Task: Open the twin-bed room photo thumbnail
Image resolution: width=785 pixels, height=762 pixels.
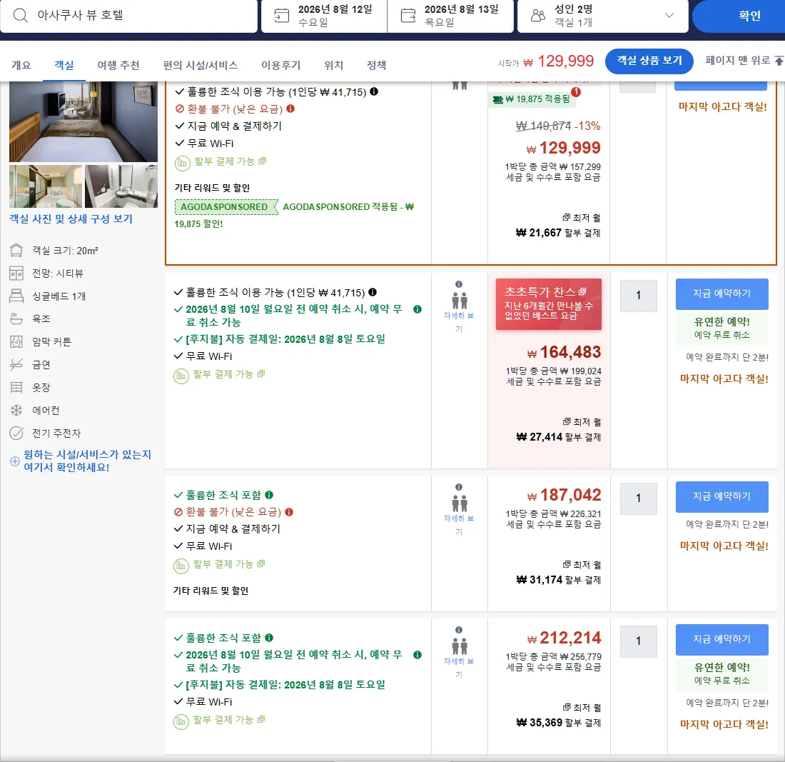Action: pyautogui.click(x=46, y=186)
